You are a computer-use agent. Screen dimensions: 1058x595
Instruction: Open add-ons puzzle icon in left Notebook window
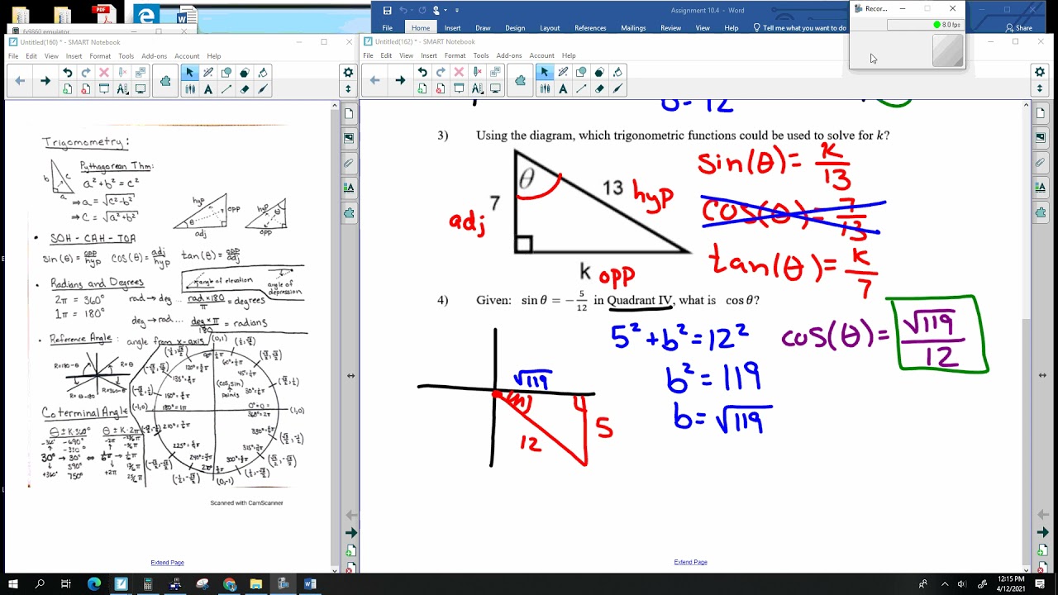tap(165, 80)
